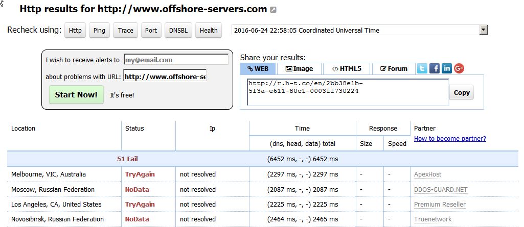The image size is (524, 227).
Task: Click the Start Now! button
Action: [76, 95]
